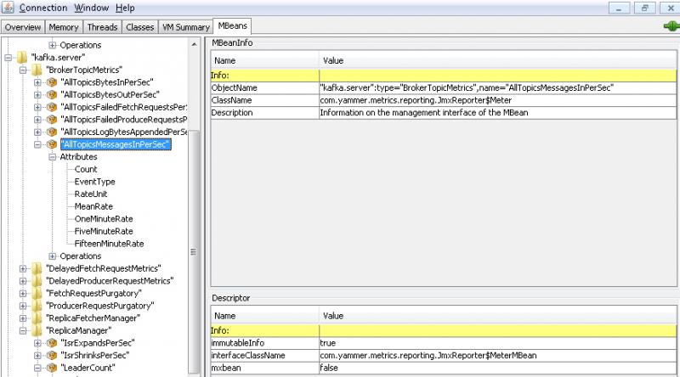Screen dimensions: 680x377
Task: Switch to the Threads tab
Action: (x=102, y=27)
